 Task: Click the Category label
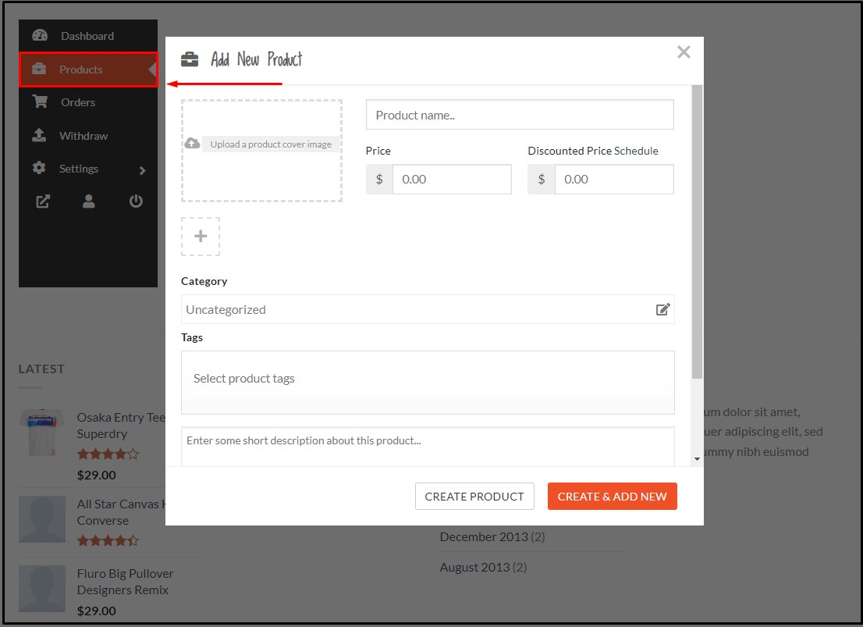point(204,281)
